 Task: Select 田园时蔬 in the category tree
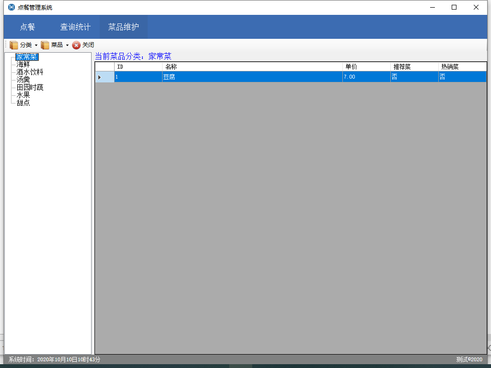click(30, 87)
